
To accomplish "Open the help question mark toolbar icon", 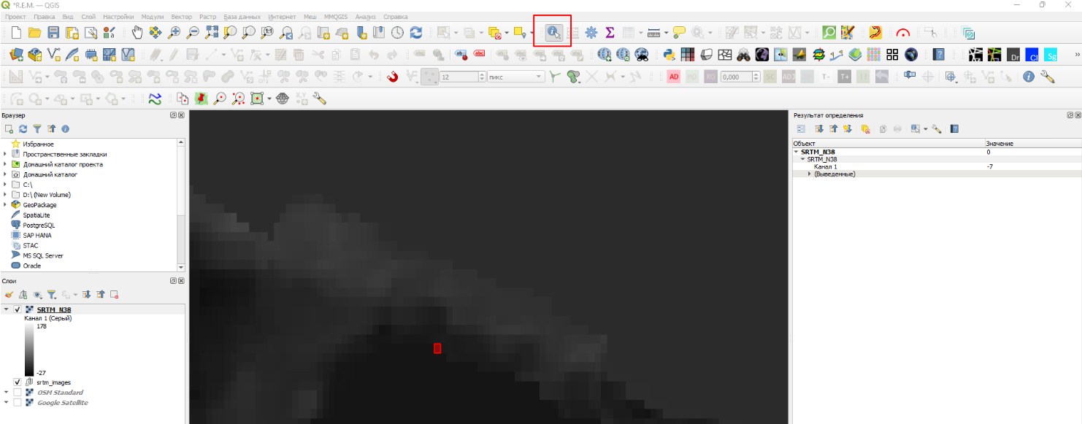I will click(x=939, y=54).
